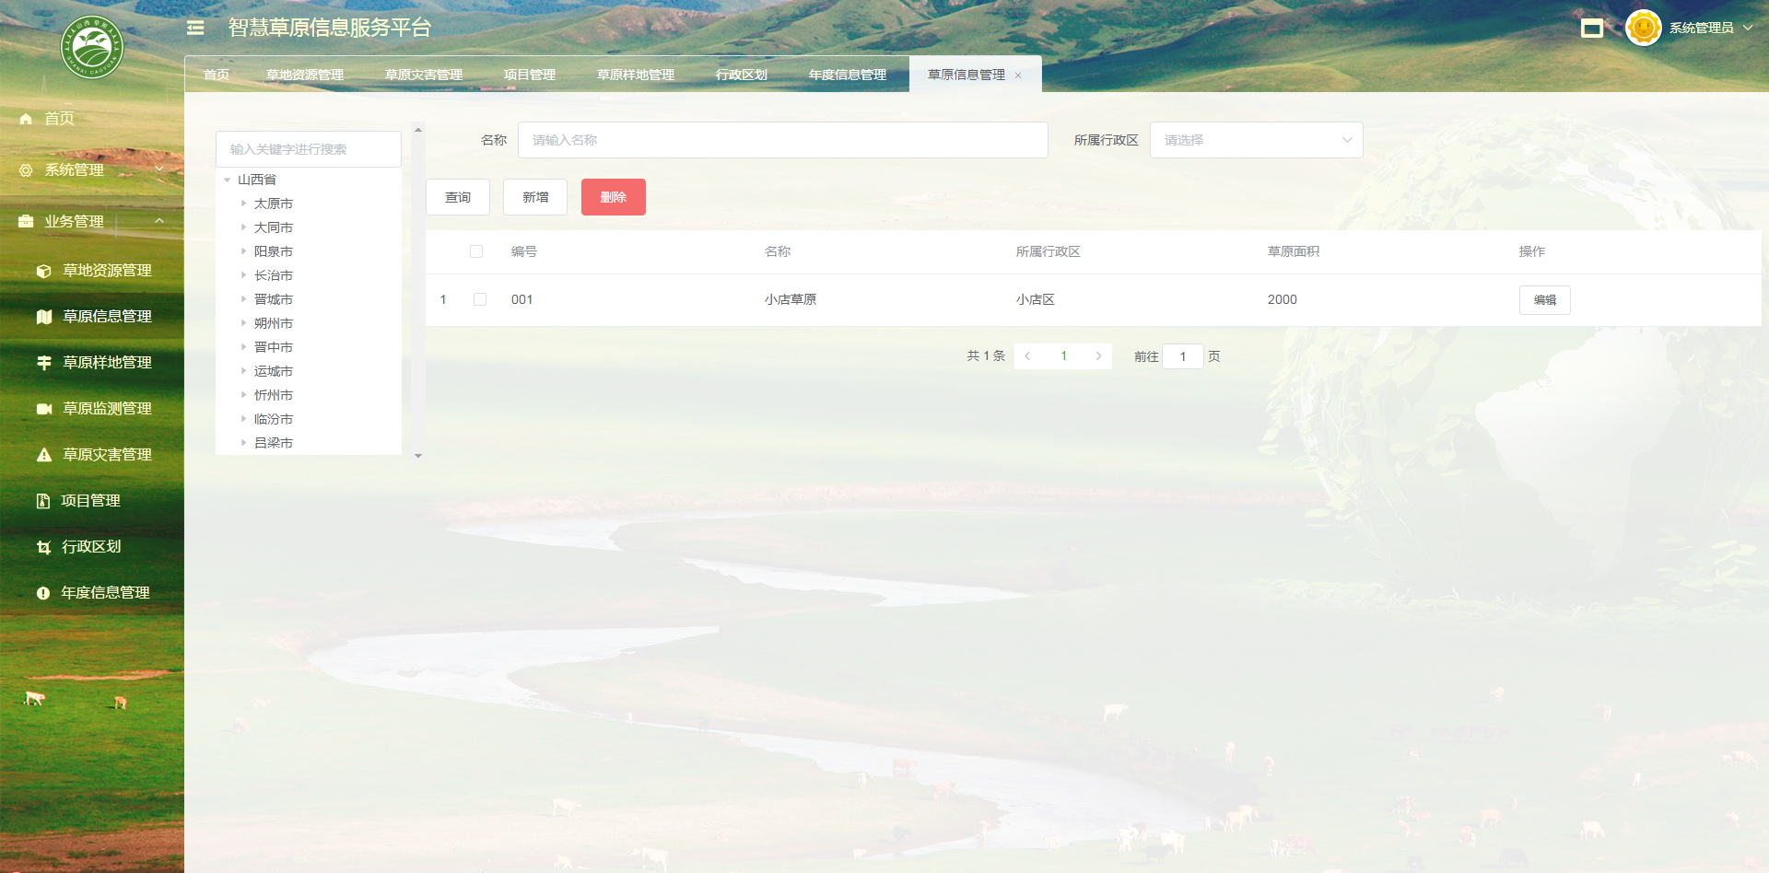
Task: Click the hamburger menu collapse icon
Action: (x=195, y=28)
